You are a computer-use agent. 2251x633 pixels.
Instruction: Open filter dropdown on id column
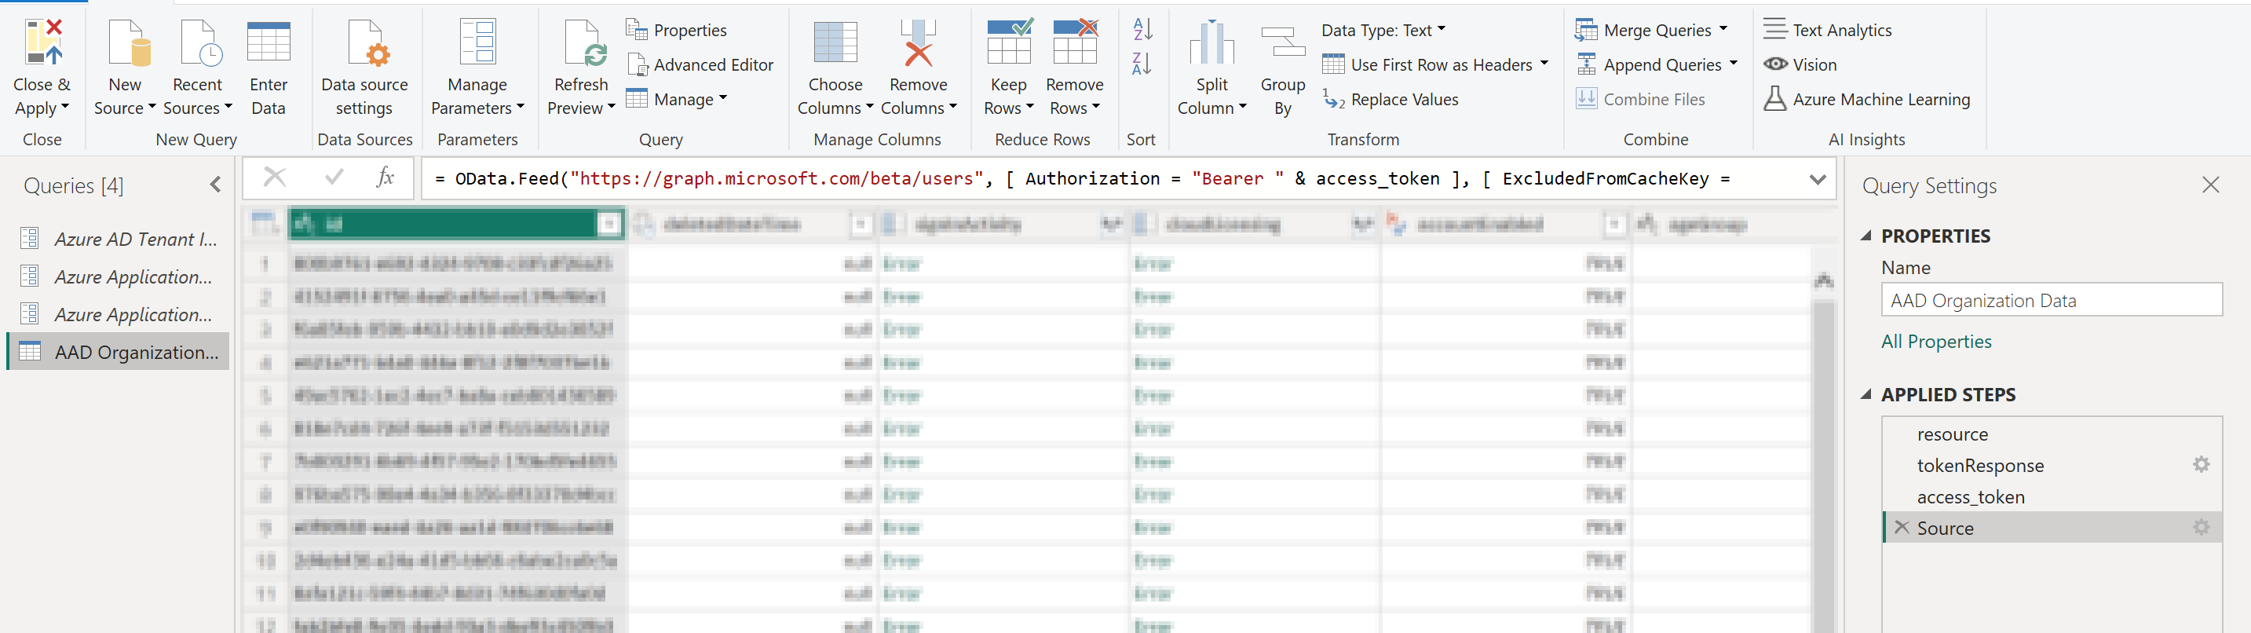(x=609, y=225)
